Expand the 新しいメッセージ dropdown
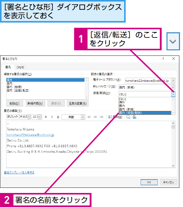 (x=173, y=87)
